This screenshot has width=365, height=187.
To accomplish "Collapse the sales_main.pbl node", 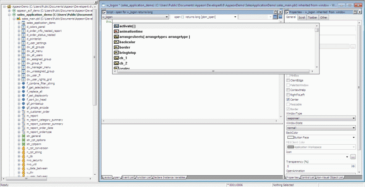I will pyautogui.click(x=14, y=19).
